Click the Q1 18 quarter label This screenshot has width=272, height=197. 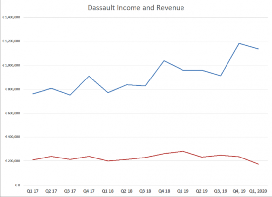(108, 191)
